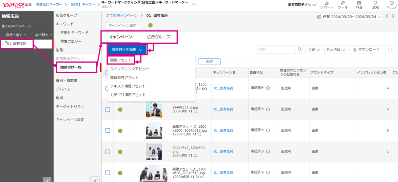Open the 通知 bell icon
Viewport: 398px width, 182px height.
375,3
